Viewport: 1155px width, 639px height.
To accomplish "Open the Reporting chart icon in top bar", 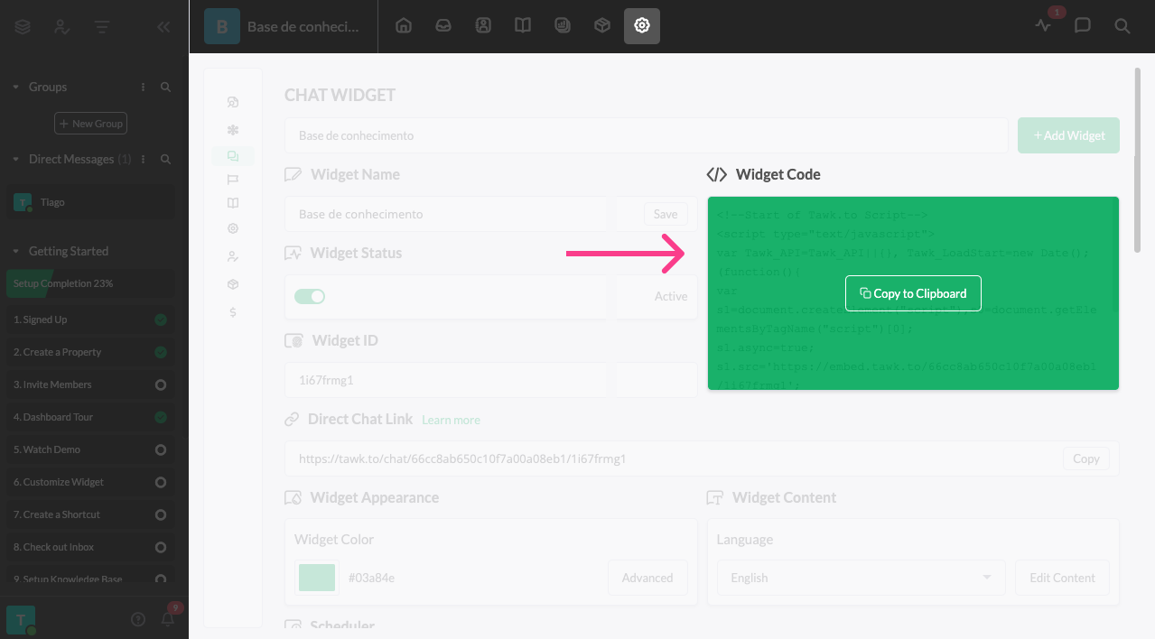I will pyautogui.click(x=563, y=26).
